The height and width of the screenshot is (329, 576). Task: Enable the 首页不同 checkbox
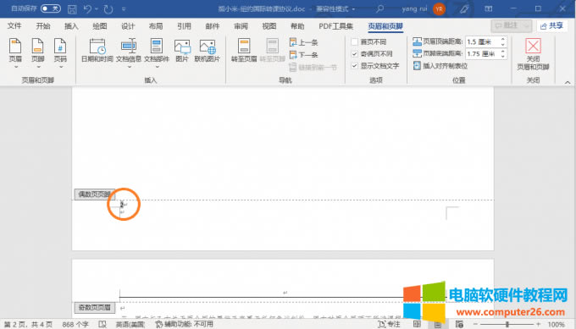click(354, 41)
